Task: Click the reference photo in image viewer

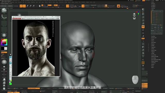Action: (36, 48)
